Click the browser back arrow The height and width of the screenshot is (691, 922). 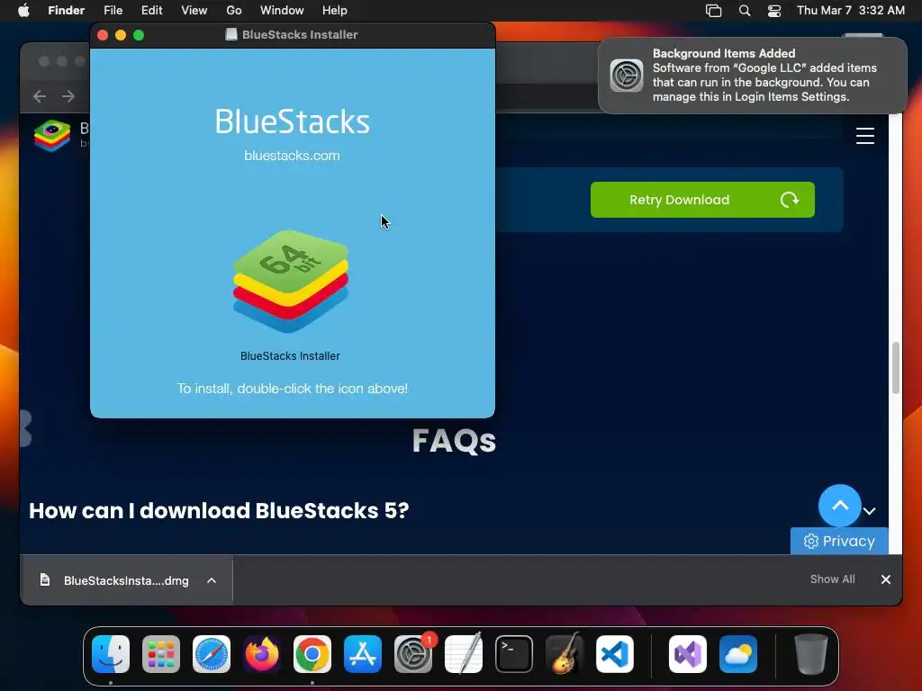[x=40, y=96]
